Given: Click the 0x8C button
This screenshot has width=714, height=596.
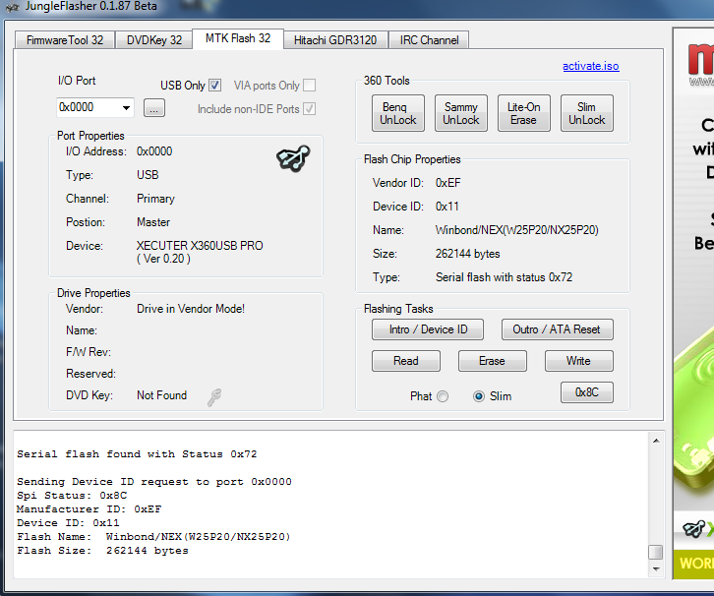Looking at the screenshot, I should (x=586, y=392).
